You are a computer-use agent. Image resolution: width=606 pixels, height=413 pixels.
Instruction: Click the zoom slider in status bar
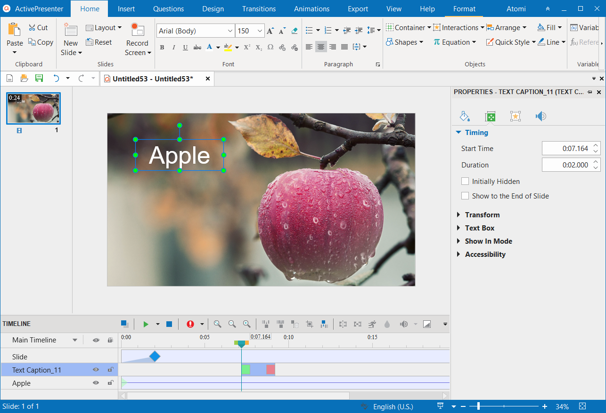[x=504, y=406]
